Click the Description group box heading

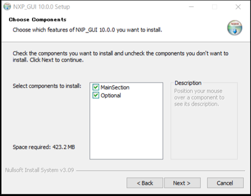(x=188, y=83)
